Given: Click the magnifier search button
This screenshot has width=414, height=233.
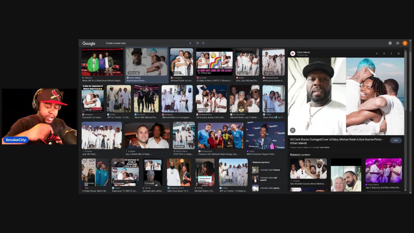Looking at the screenshot, I should [x=203, y=43].
